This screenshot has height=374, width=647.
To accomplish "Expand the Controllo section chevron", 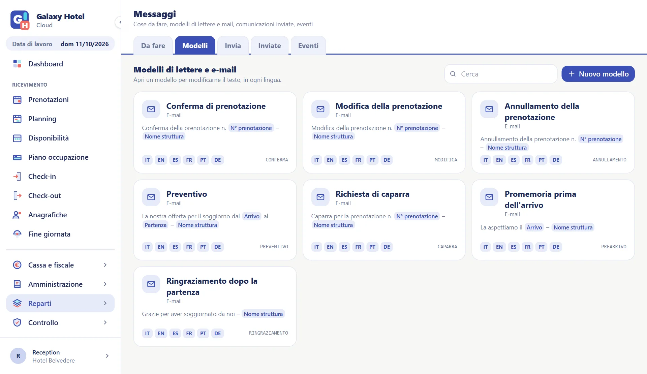I will coord(105,322).
